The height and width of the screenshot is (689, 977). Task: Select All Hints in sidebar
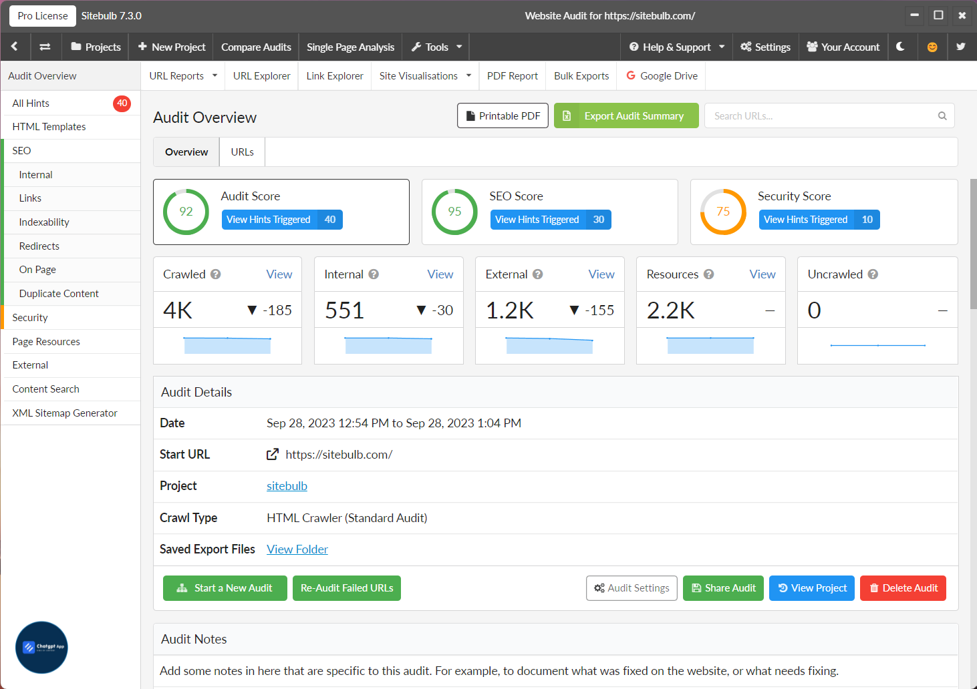[x=71, y=103]
